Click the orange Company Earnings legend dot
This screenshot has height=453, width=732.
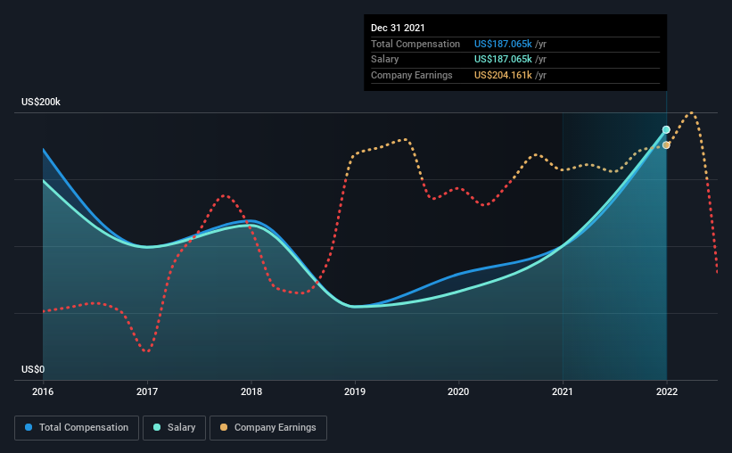pyautogui.click(x=224, y=427)
